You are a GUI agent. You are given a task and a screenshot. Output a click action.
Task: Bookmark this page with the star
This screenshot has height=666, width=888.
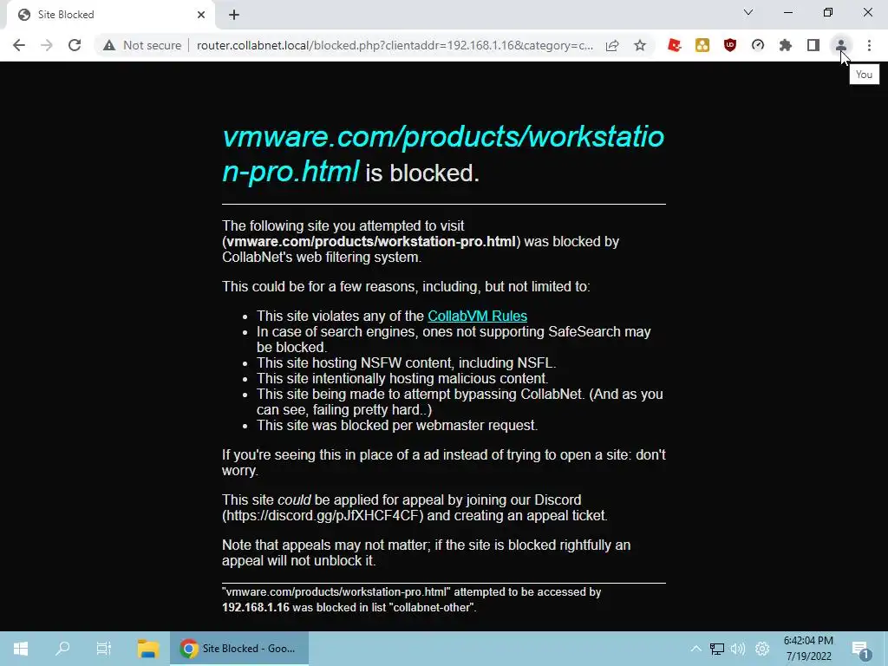click(640, 45)
